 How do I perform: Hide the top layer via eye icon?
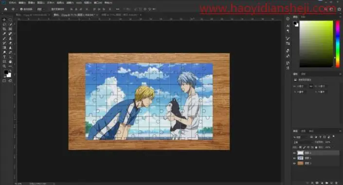pyautogui.click(x=294, y=153)
